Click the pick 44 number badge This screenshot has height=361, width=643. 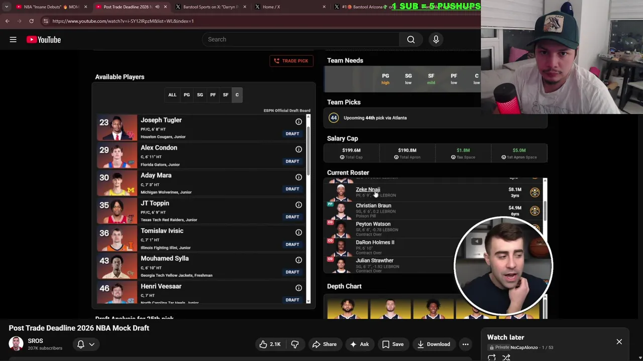334,118
